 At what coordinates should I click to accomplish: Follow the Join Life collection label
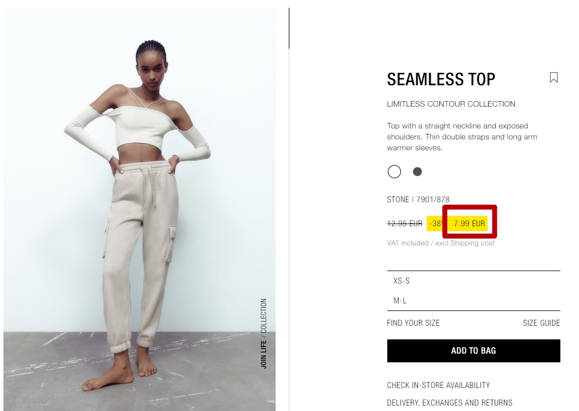263,333
